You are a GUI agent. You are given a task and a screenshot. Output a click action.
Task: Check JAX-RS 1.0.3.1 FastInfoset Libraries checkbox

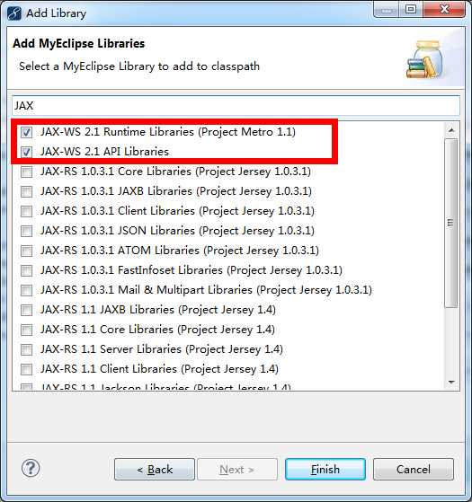click(x=26, y=270)
